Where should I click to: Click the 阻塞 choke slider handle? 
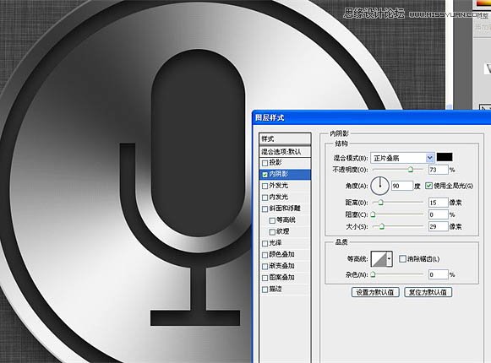(x=373, y=214)
